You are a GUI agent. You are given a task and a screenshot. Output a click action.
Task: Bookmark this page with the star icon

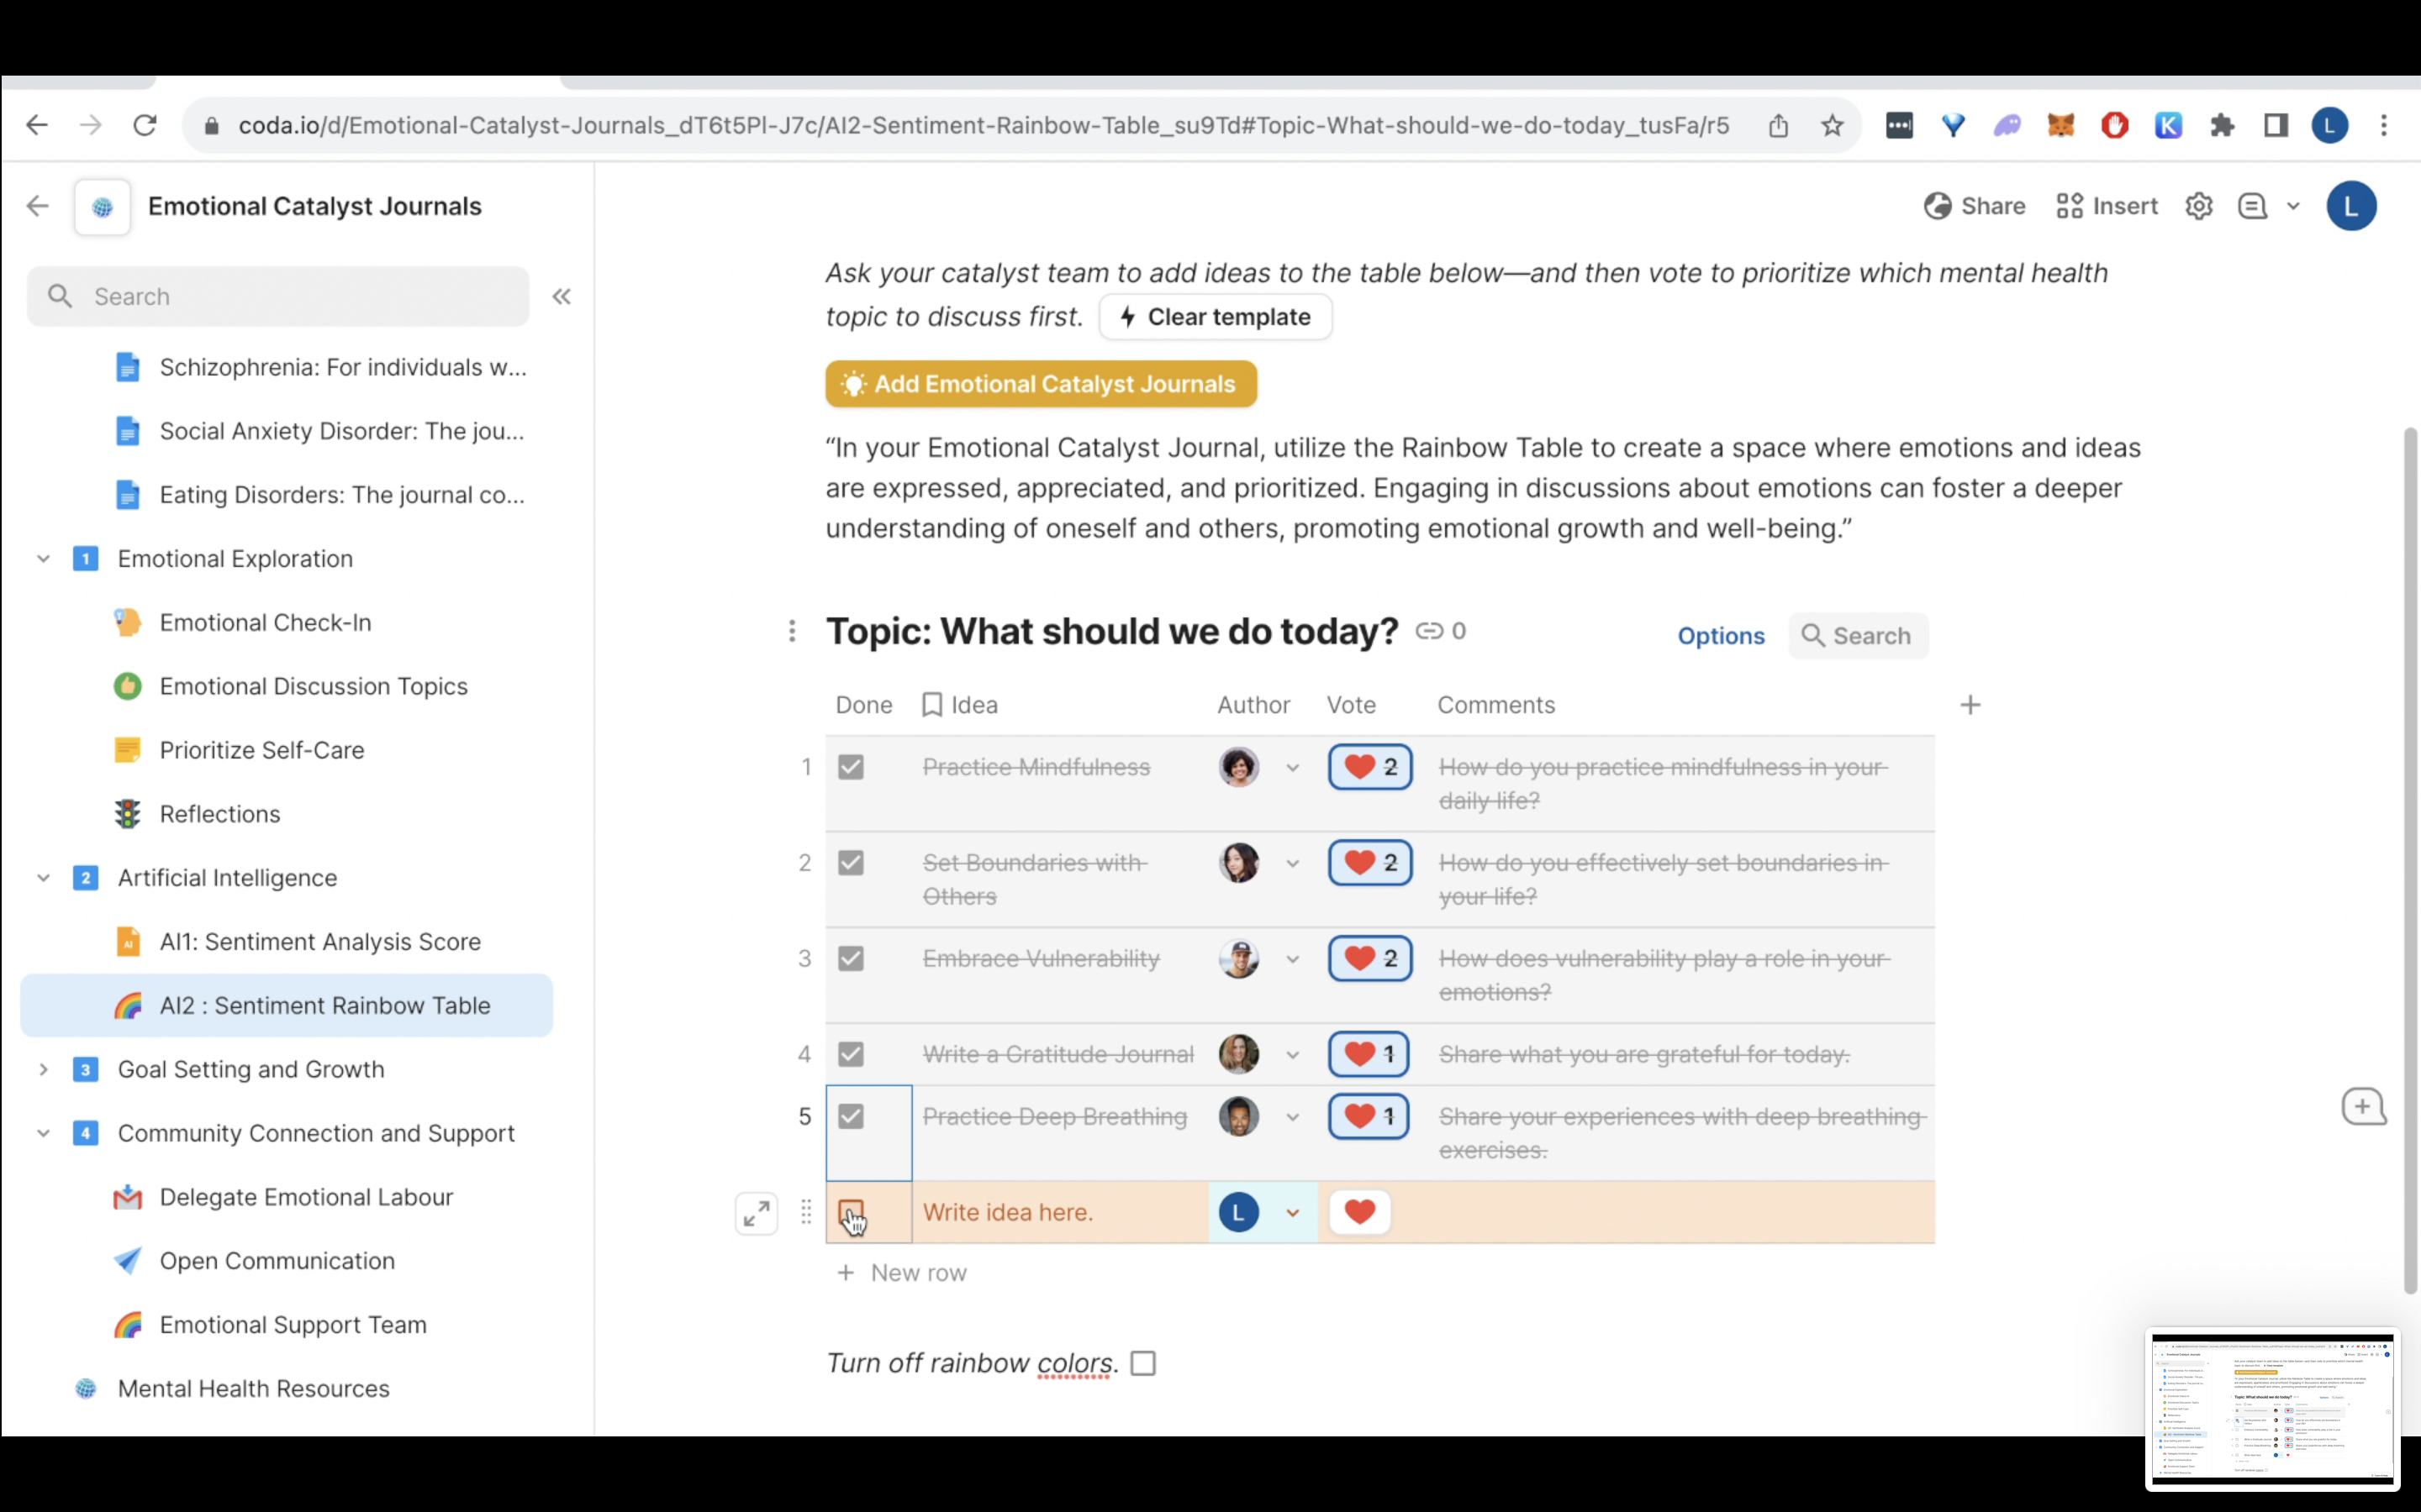tap(1832, 125)
